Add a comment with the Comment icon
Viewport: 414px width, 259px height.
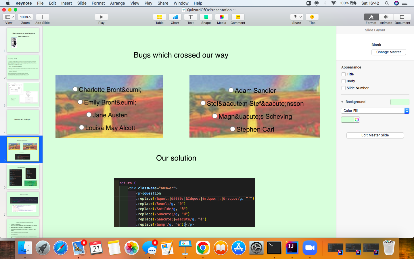pos(238,17)
